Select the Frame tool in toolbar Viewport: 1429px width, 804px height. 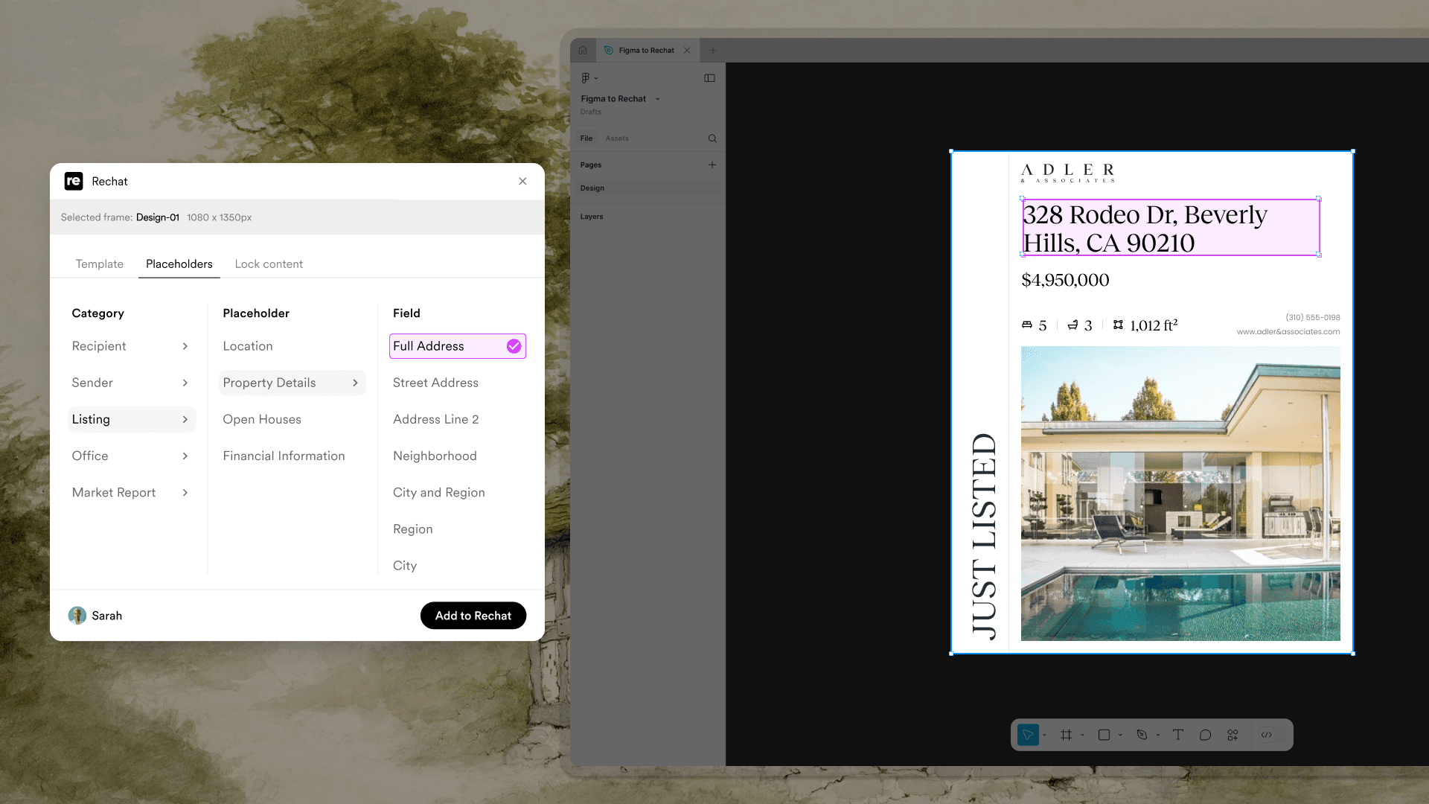tap(1066, 735)
